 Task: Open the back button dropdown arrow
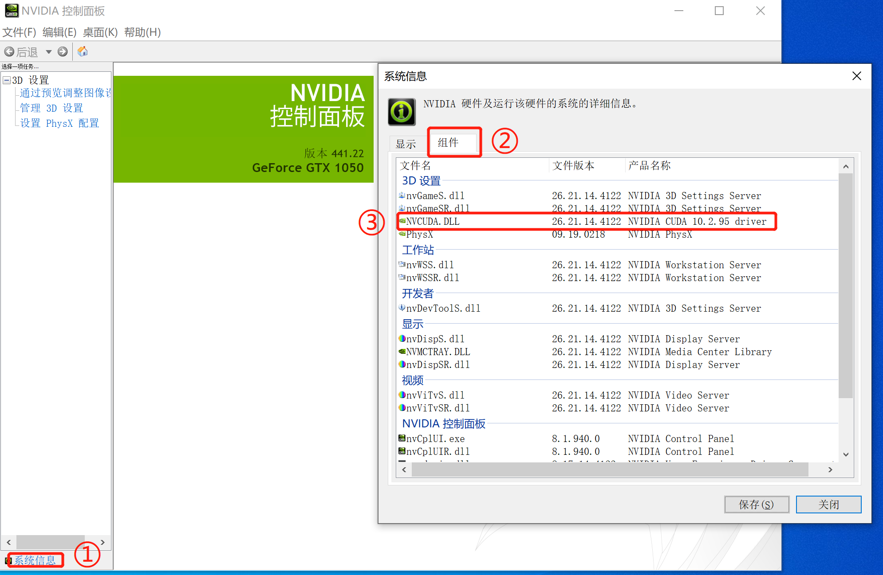pyautogui.click(x=48, y=51)
